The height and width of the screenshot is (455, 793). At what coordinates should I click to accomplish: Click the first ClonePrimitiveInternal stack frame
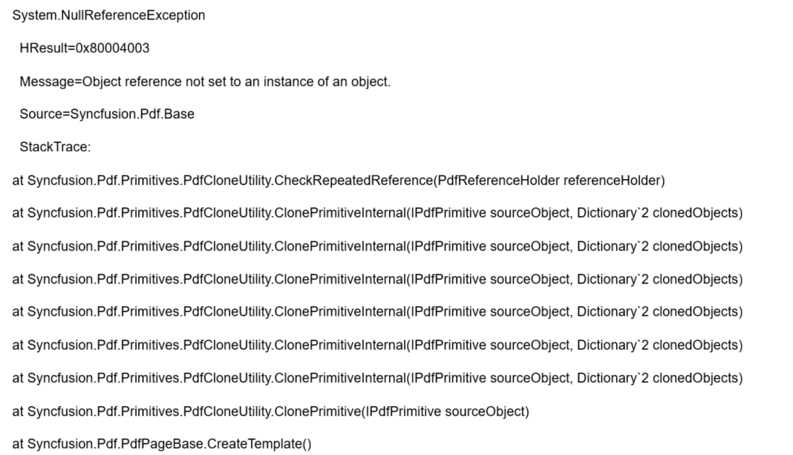(377, 214)
